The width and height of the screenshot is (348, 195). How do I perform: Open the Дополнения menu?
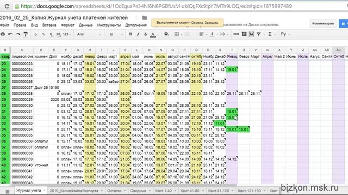(136, 25)
